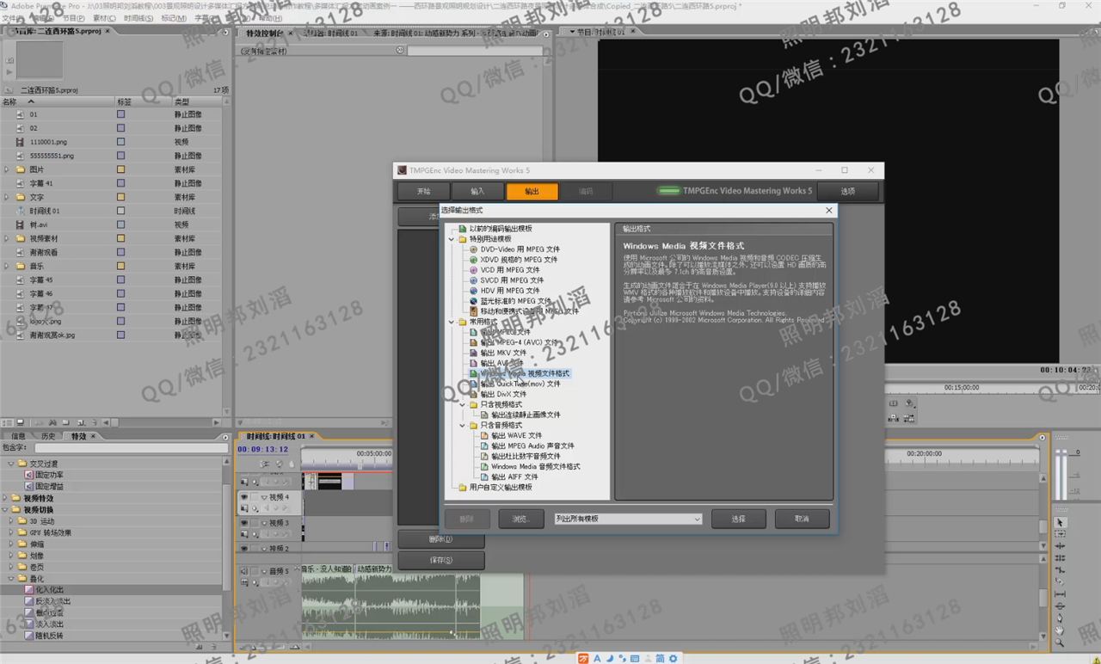Close the 选择输出格式 dialog
Screen dimensions: 1101x664
[x=829, y=210]
